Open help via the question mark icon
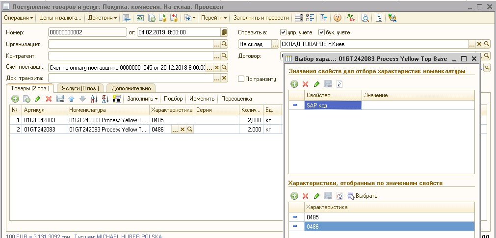 (x=337, y=18)
